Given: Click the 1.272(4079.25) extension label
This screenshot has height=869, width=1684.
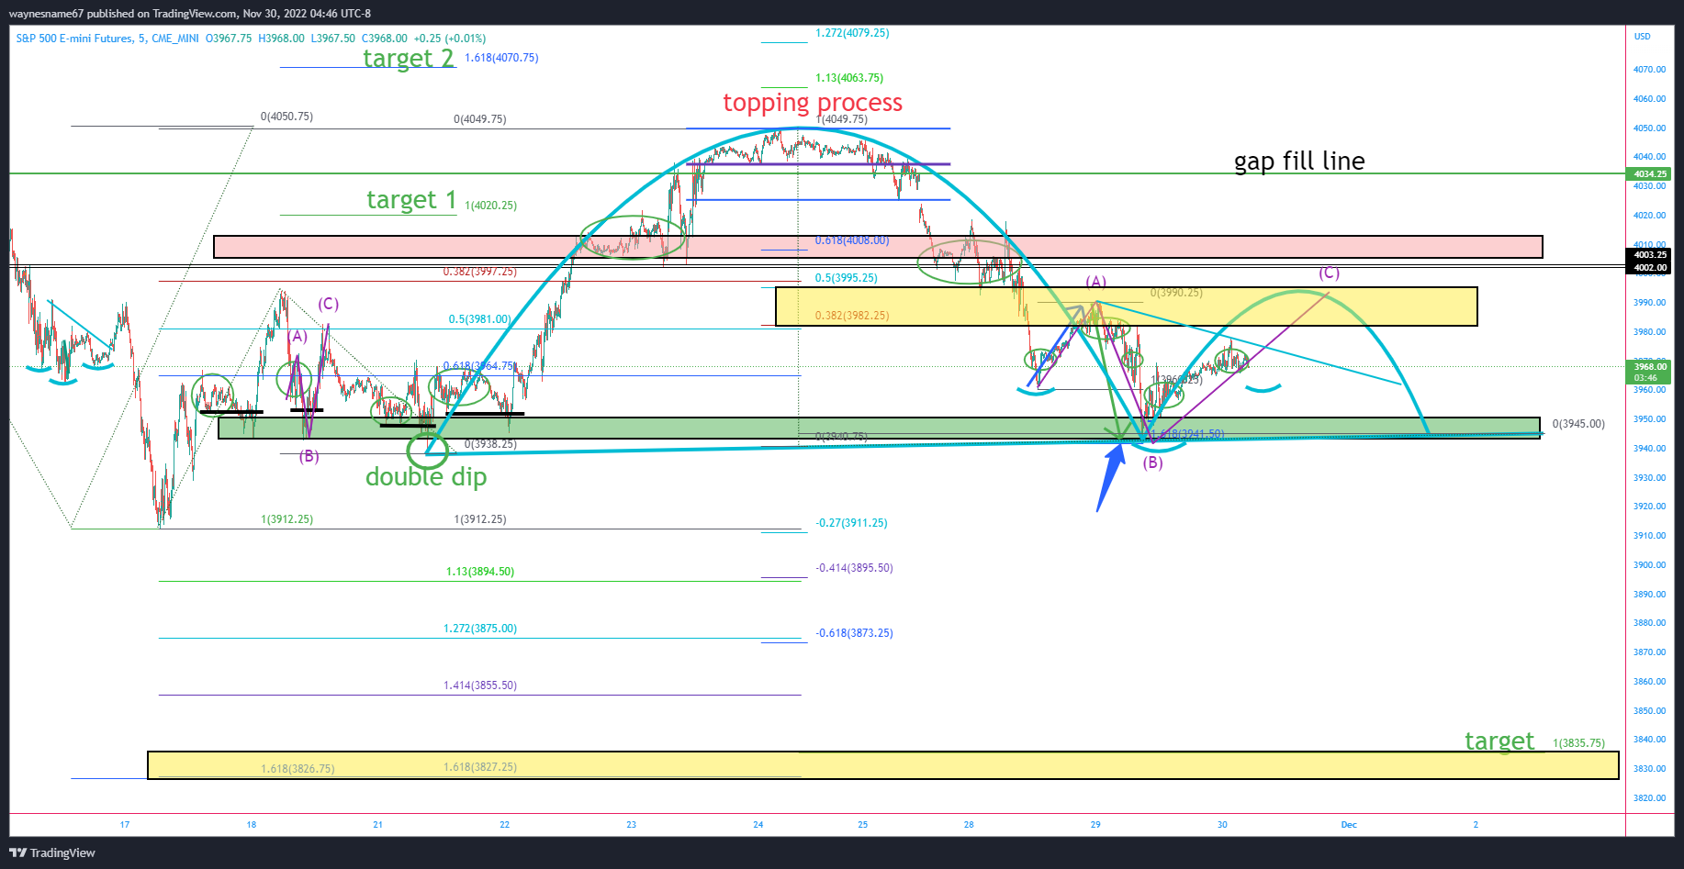Looking at the screenshot, I should [x=852, y=33].
